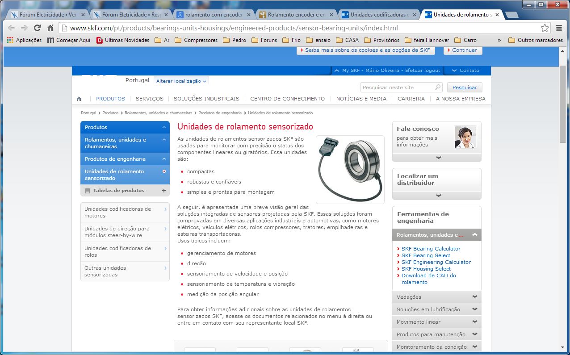Click the browser Home icon
The width and height of the screenshot is (570, 355).
(x=50, y=28)
